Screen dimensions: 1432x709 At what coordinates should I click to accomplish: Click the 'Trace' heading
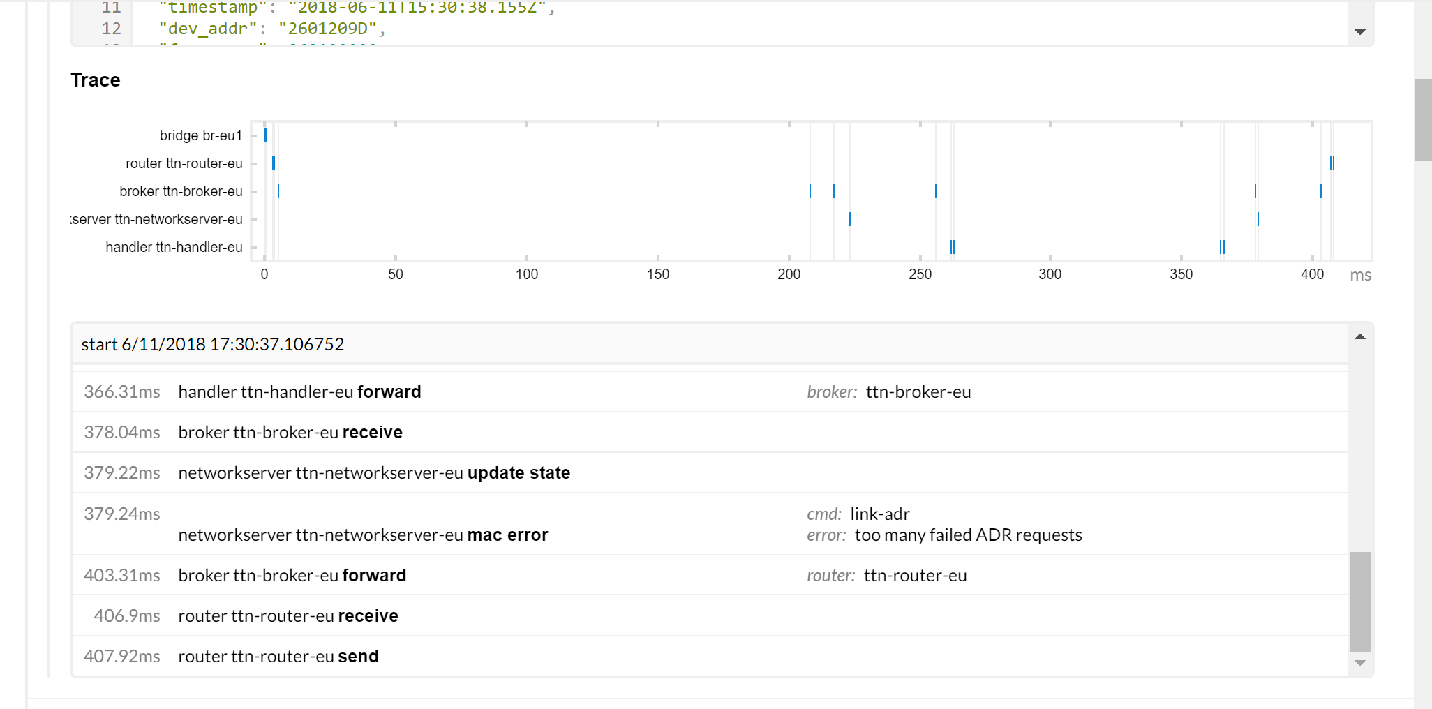[96, 80]
